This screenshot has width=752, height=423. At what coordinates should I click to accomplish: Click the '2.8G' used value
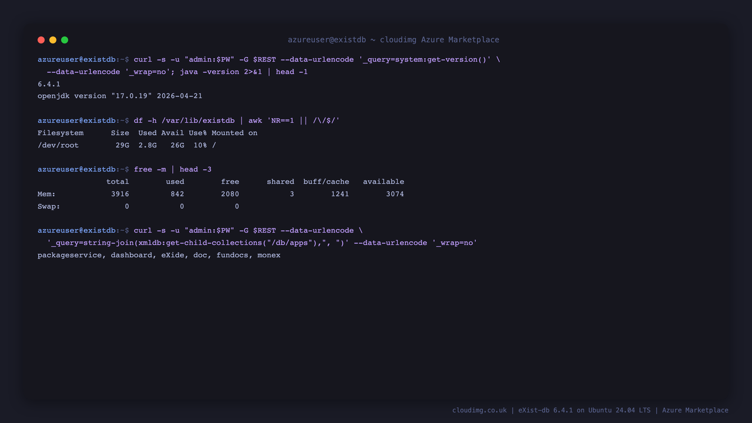pos(147,145)
